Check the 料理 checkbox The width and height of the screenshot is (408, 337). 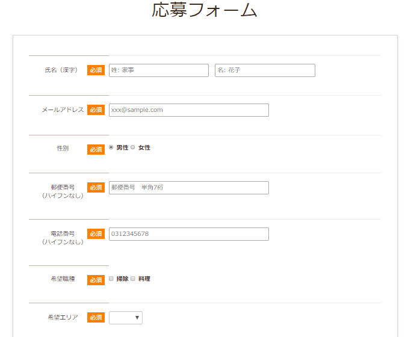tap(133, 279)
